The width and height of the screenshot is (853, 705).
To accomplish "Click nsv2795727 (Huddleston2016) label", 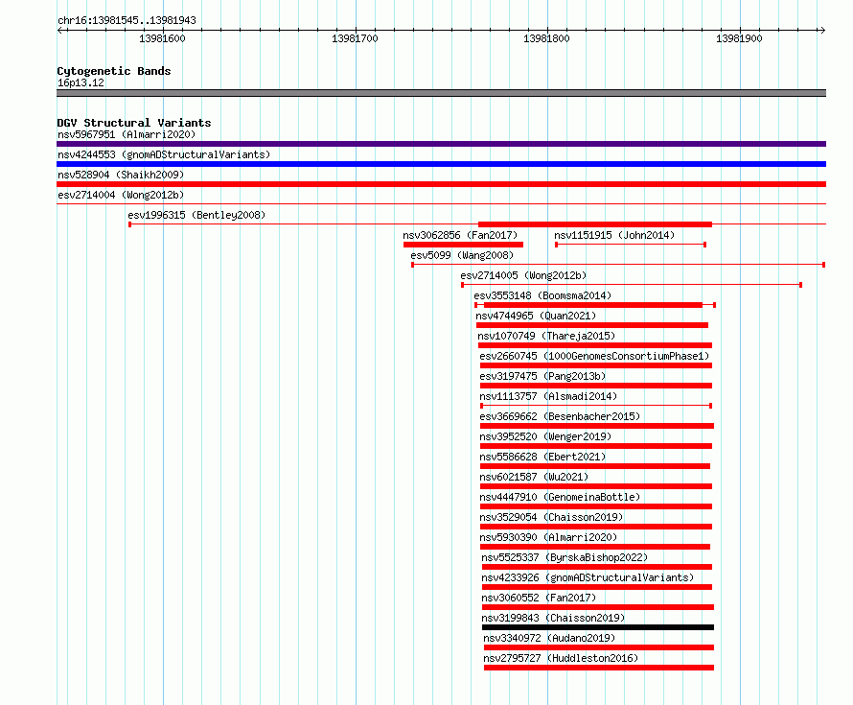I will (x=561, y=658).
